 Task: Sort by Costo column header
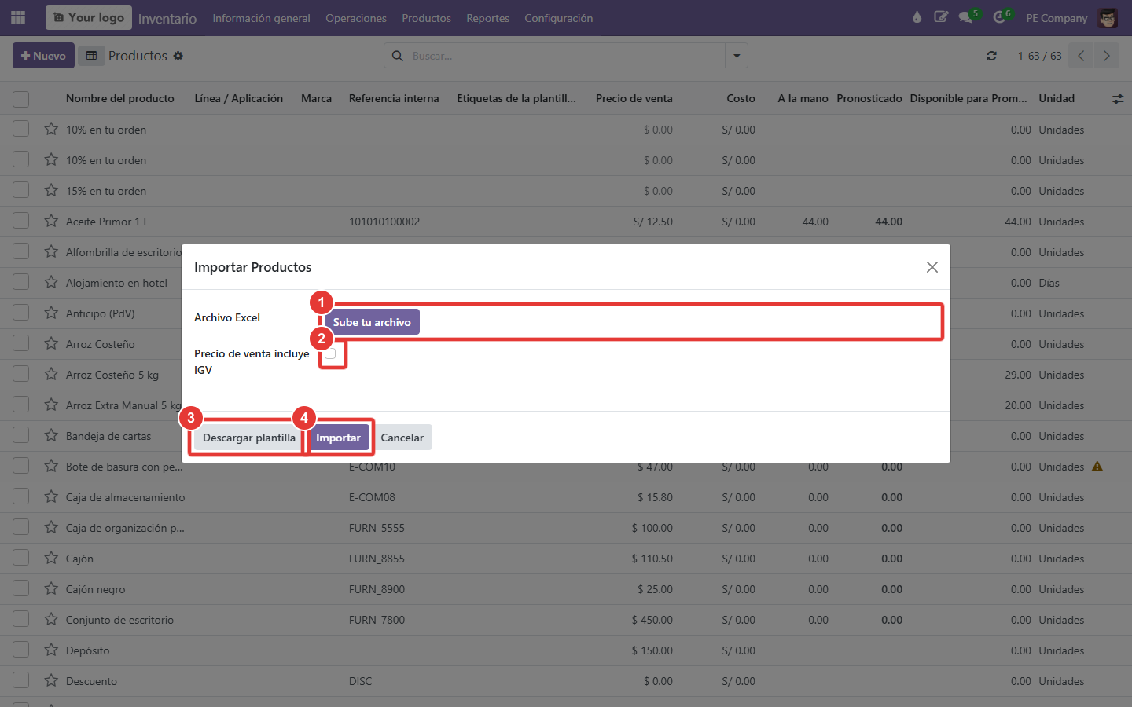[x=741, y=98]
